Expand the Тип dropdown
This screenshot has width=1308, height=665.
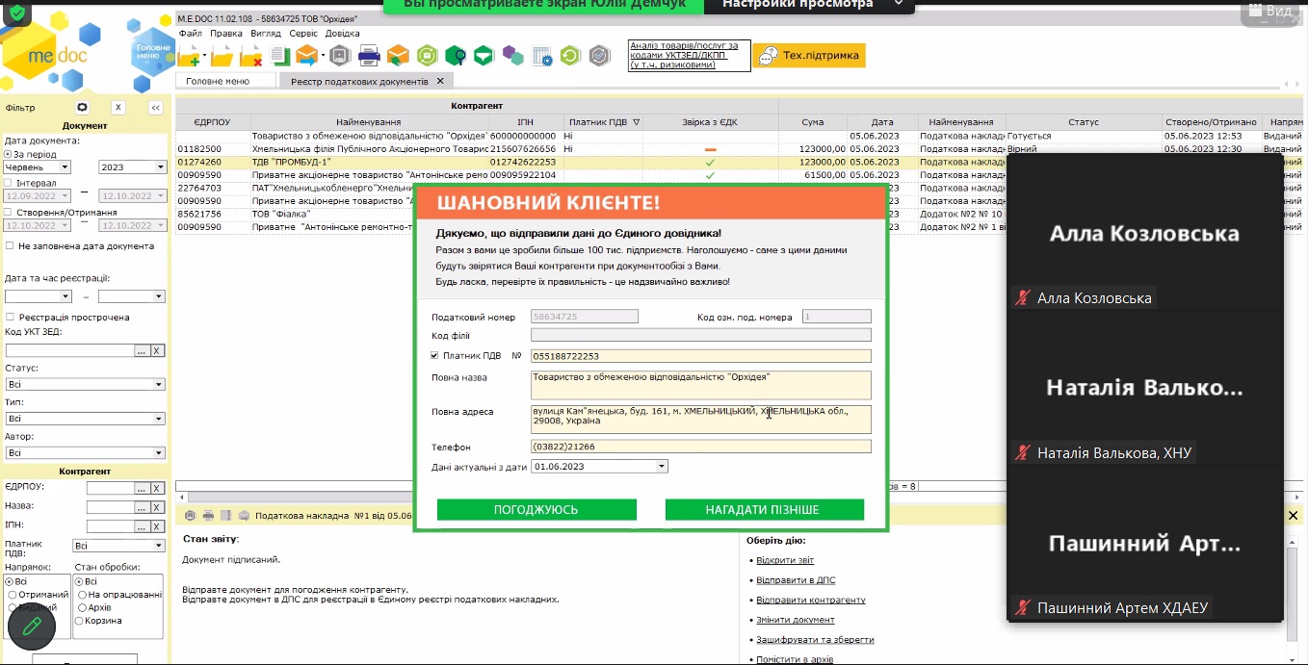159,419
